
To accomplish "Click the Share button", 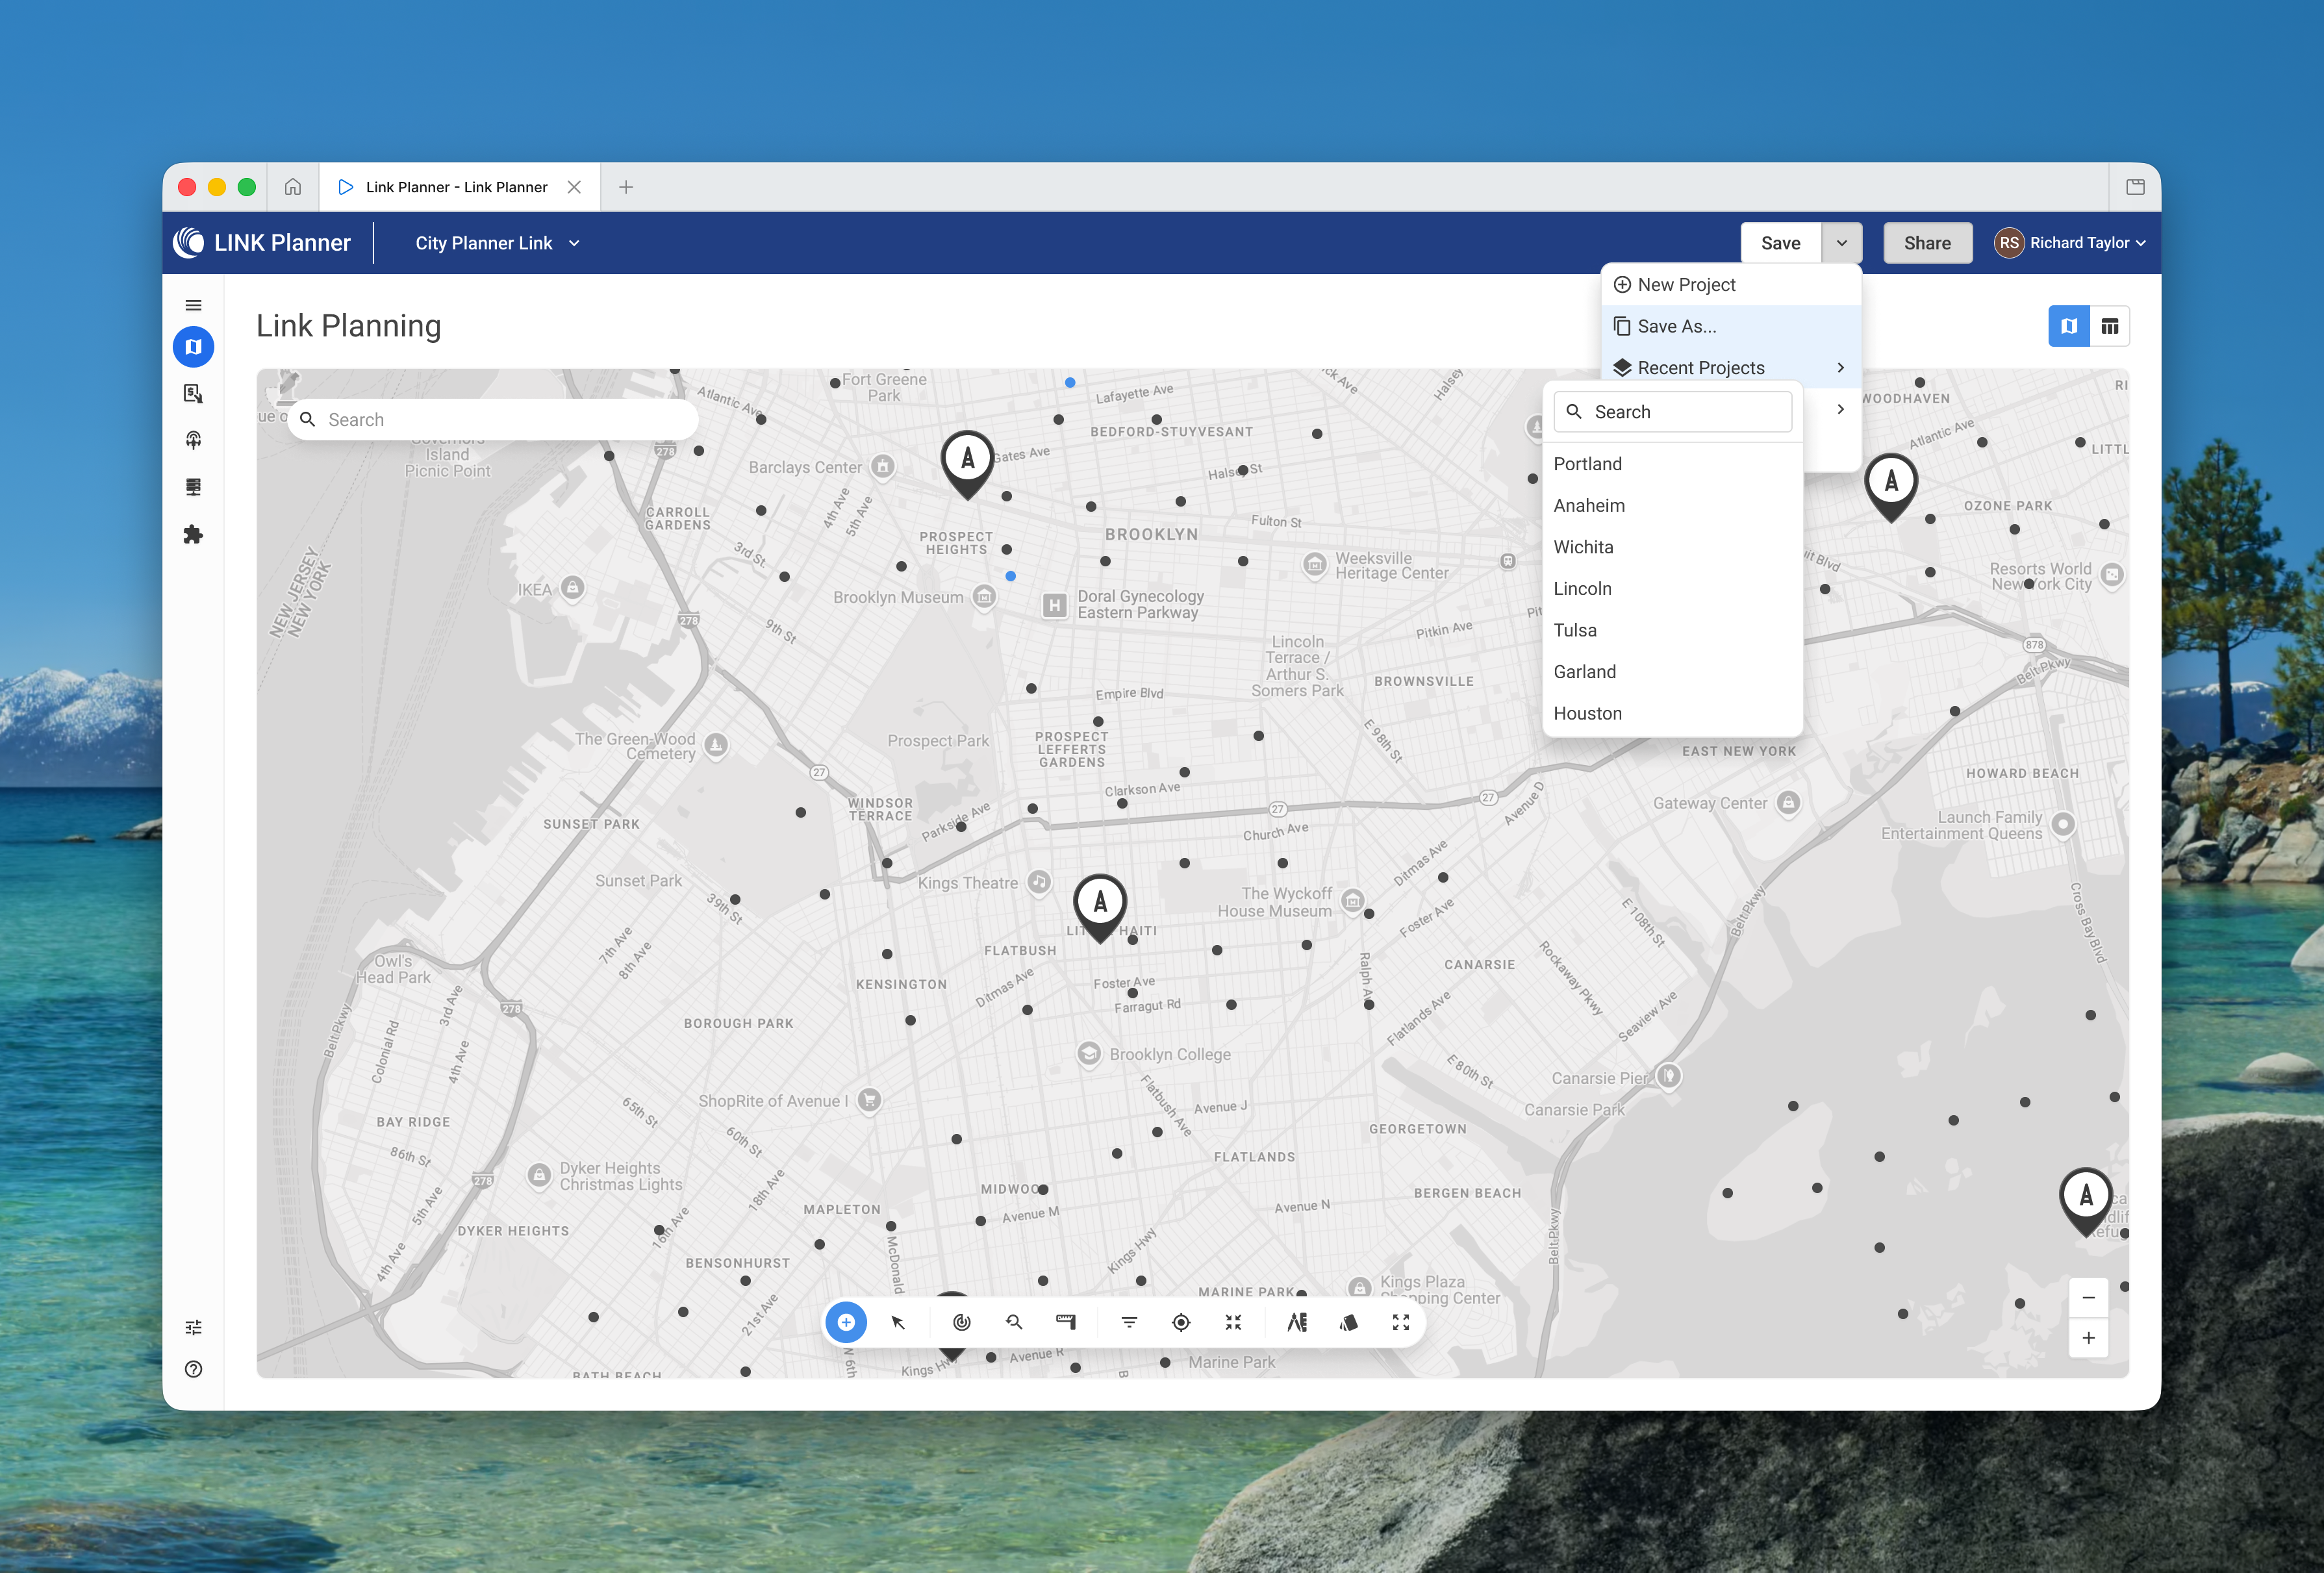I will [1927, 243].
